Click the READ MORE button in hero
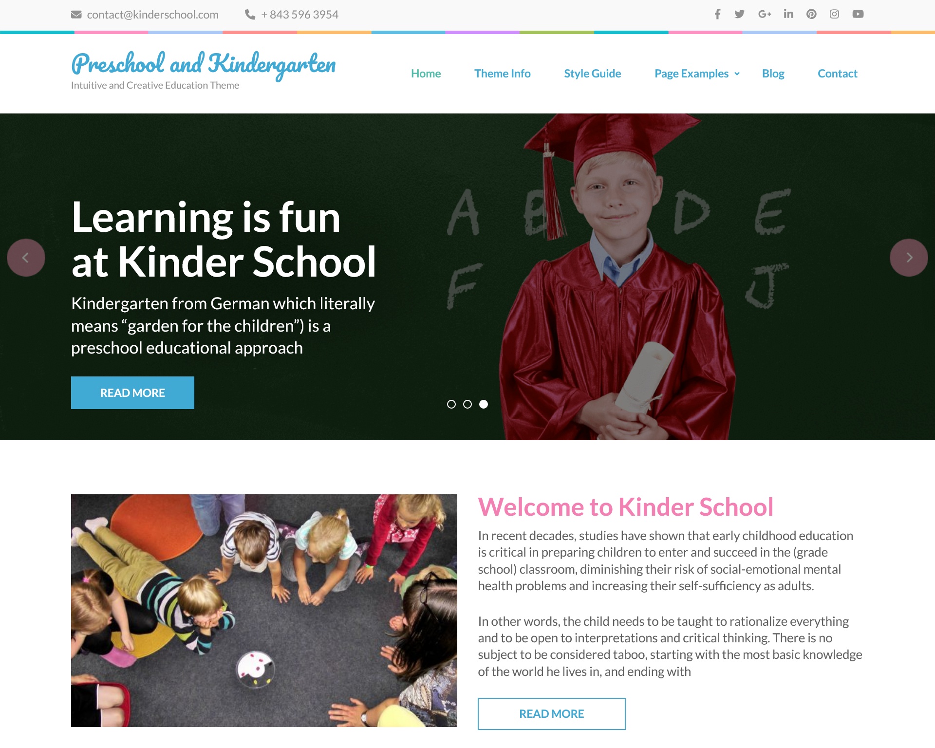 (x=132, y=393)
